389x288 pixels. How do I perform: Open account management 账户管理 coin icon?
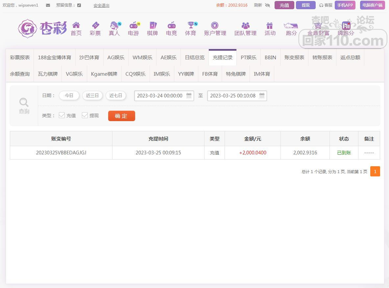[215, 25]
